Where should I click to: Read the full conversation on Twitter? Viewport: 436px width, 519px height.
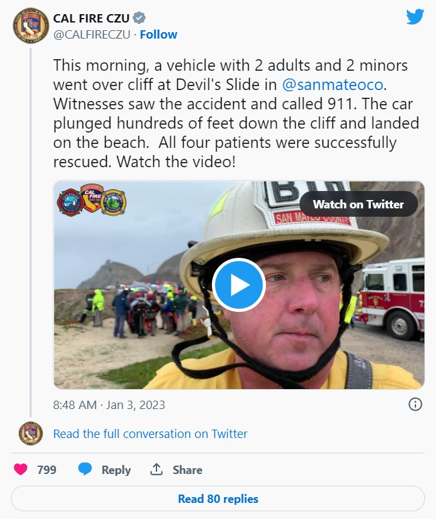pyautogui.click(x=150, y=434)
